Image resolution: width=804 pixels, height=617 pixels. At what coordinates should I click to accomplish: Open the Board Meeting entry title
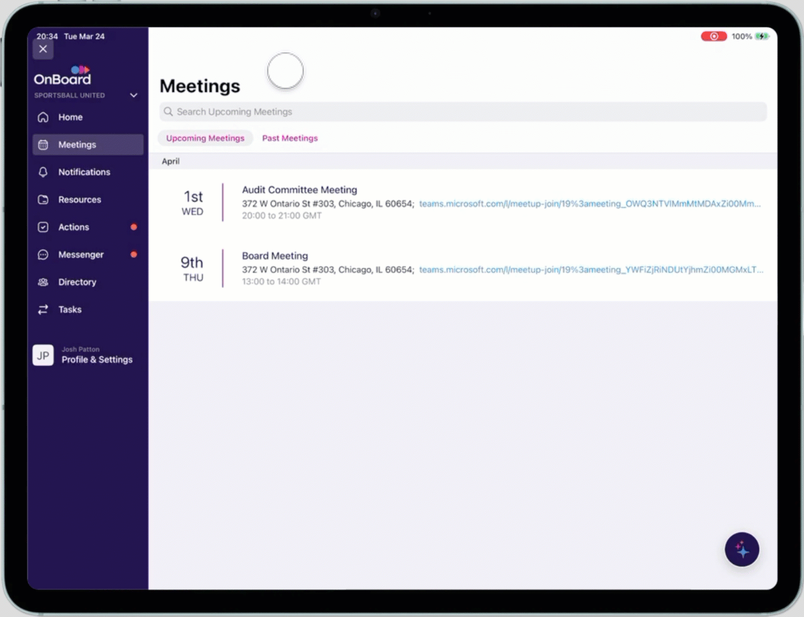(x=275, y=256)
